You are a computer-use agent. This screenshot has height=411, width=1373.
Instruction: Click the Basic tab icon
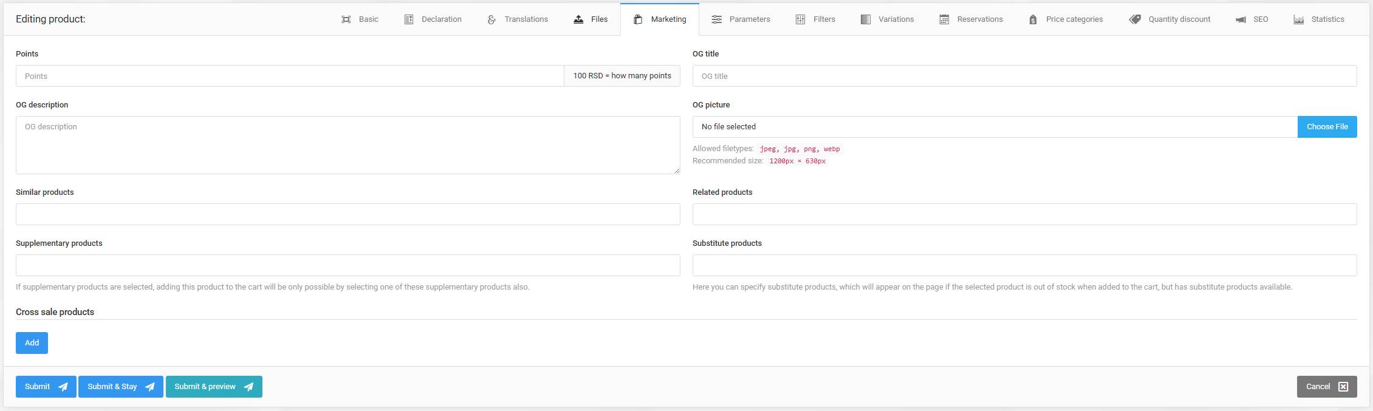pos(346,19)
